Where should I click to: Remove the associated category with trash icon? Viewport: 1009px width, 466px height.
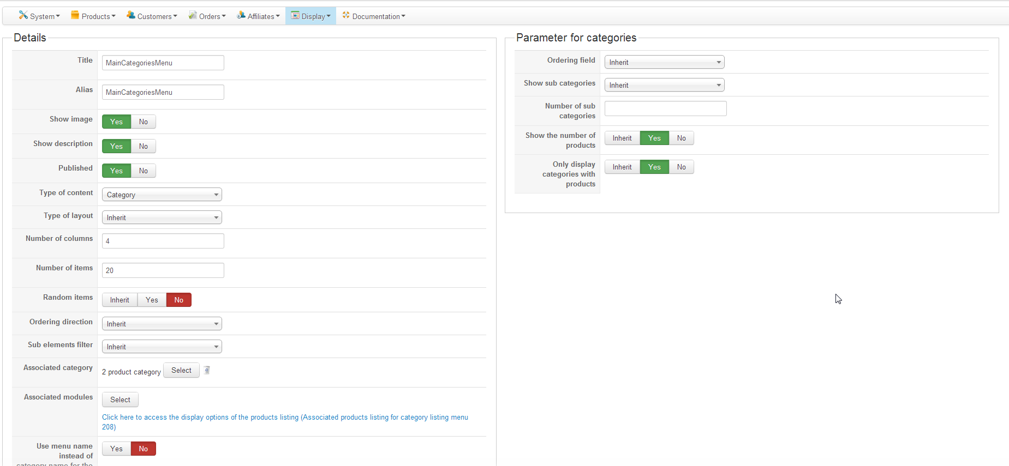coord(207,371)
